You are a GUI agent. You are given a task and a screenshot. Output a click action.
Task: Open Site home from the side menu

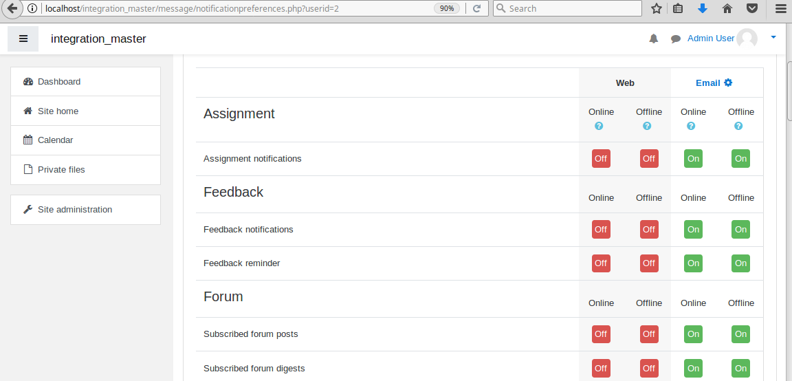(x=85, y=111)
